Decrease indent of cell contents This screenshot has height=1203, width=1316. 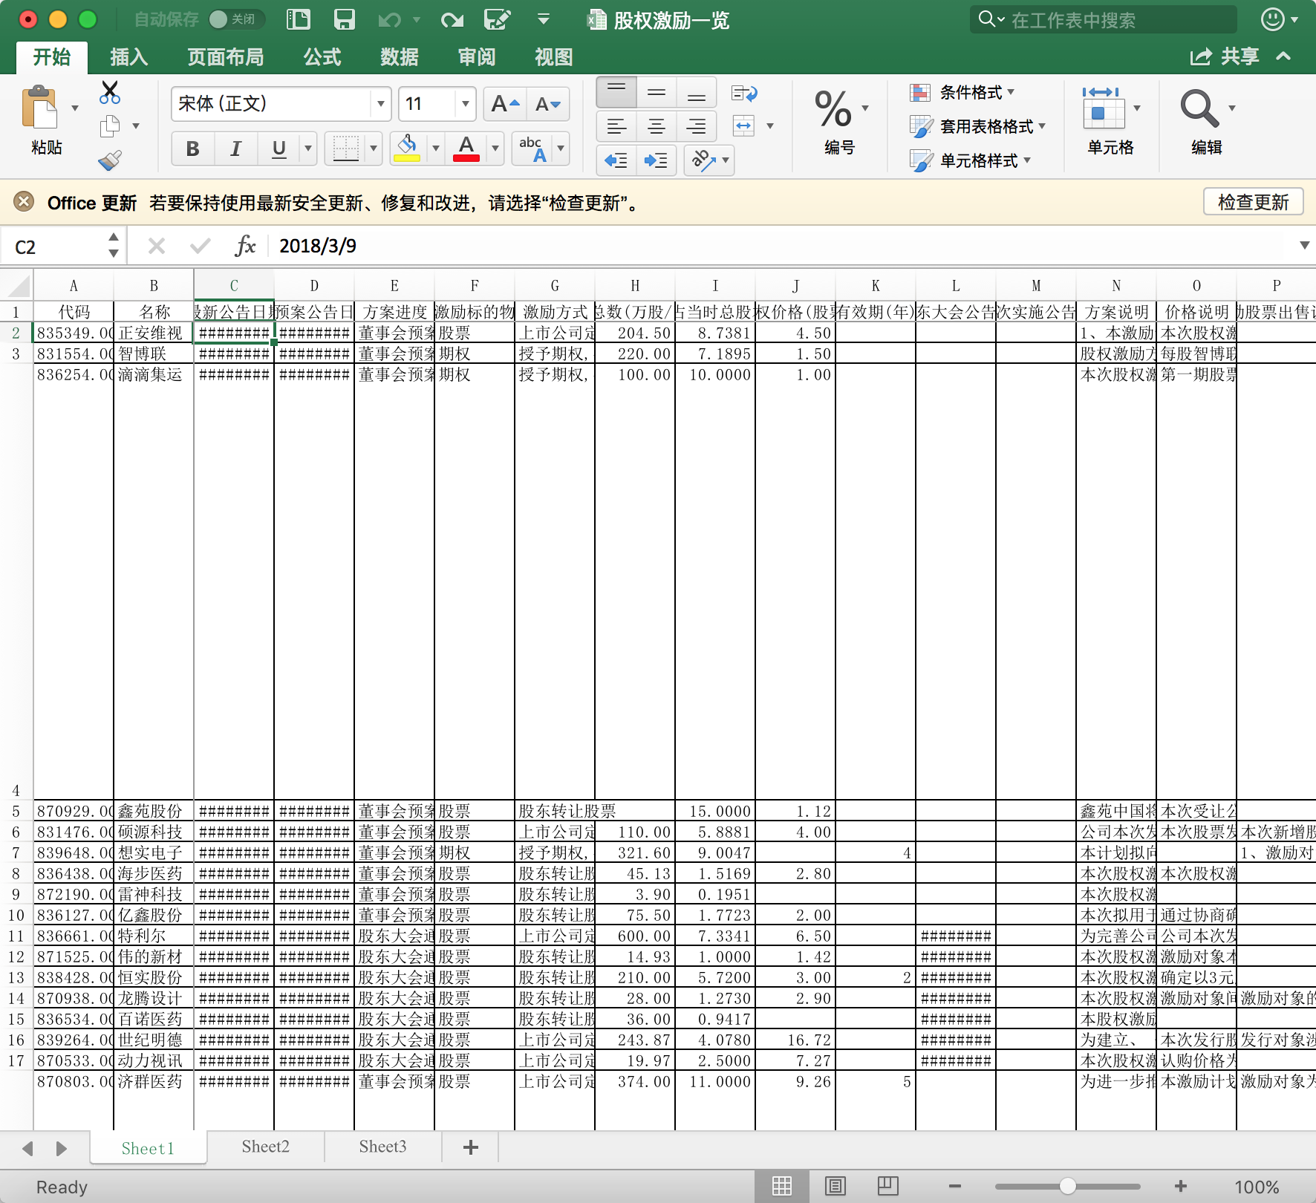pos(616,160)
